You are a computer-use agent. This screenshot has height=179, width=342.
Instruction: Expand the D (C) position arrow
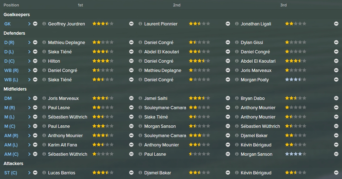(29, 61)
